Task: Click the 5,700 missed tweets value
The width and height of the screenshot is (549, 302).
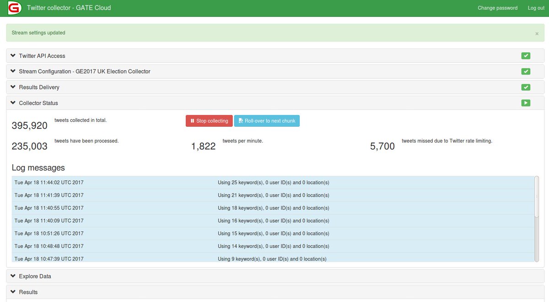Action: tap(382, 146)
